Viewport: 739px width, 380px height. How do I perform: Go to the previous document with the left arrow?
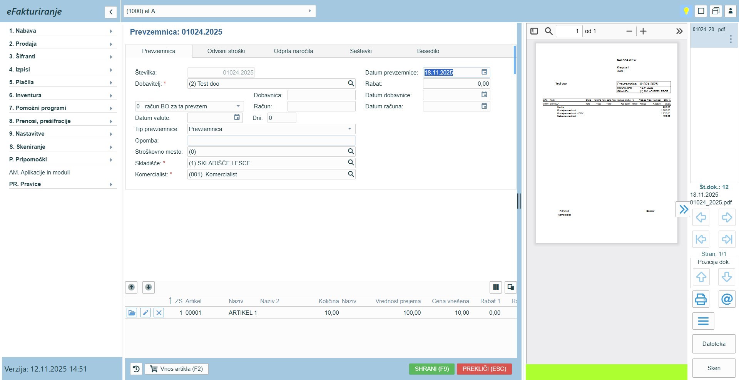coord(701,217)
